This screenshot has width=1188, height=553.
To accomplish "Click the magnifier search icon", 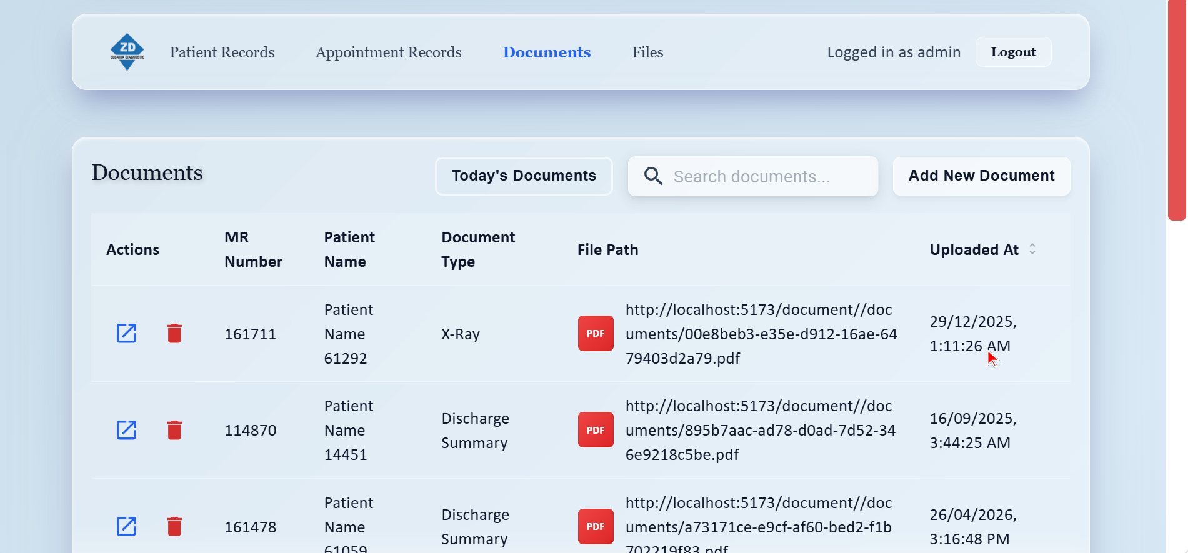I will [653, 176].
